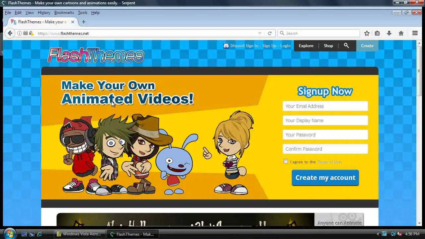Open the File menu
The height and width of the screenshot is (239, 425).
[8, 13]
